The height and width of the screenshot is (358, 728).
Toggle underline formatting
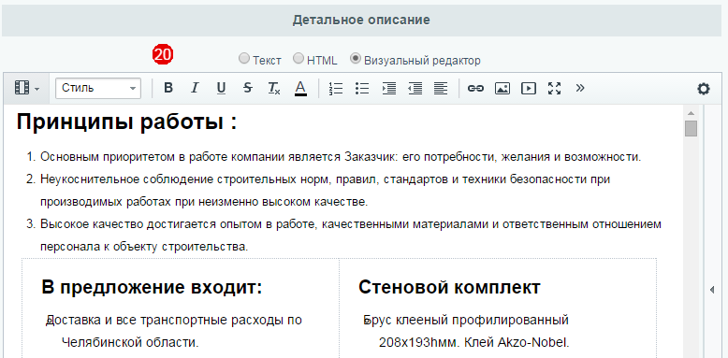click(x=221, y=88)
